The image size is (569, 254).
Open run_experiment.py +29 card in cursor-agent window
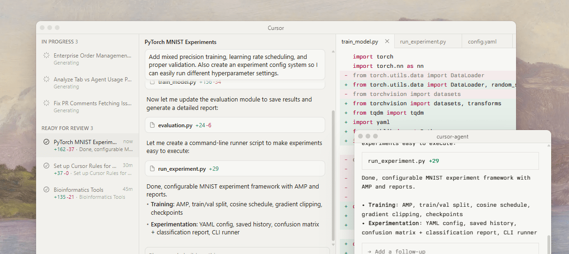tap(450, 161)
